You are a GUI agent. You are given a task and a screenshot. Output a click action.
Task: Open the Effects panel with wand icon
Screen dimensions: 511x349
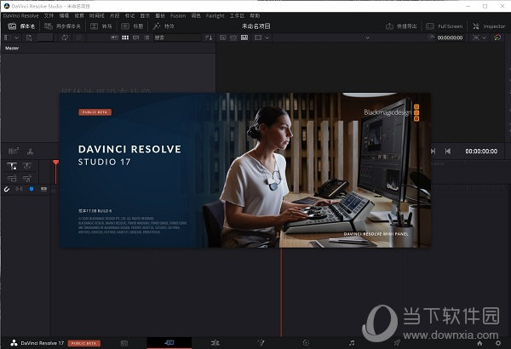(x=164, y=26)
